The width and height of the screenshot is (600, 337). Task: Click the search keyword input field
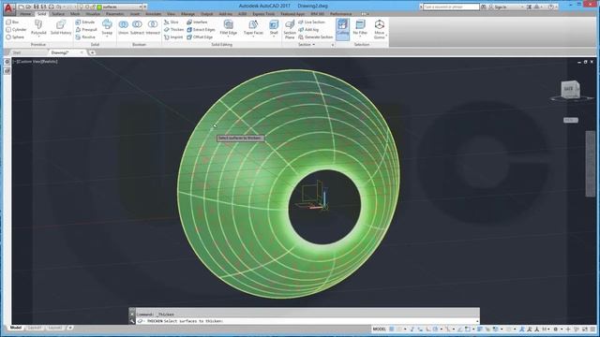tap(451, 7)
